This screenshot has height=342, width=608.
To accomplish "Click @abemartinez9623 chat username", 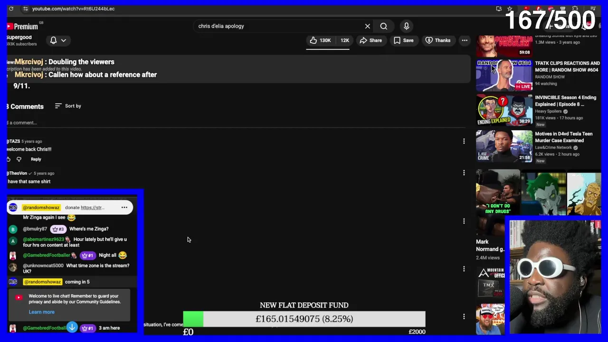I will coord(44,239).
